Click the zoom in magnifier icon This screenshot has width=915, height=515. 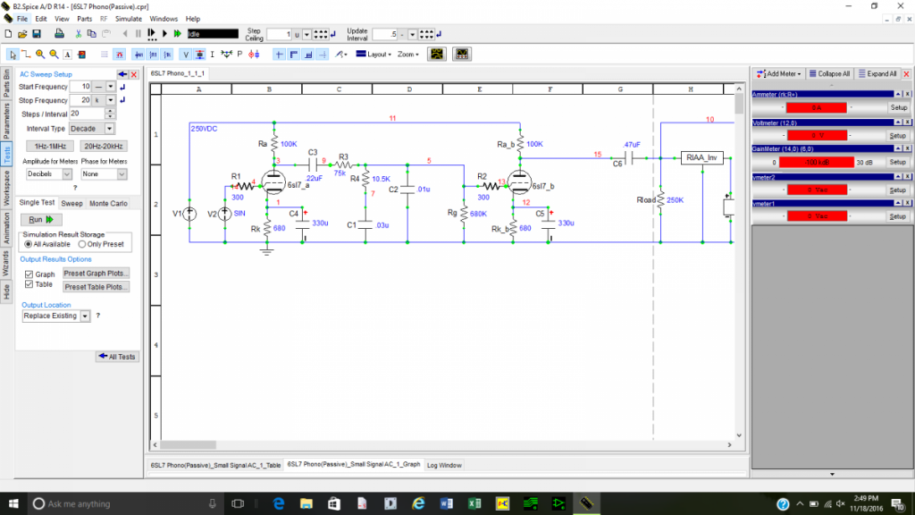[x=40, y=55]
